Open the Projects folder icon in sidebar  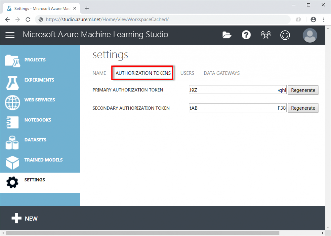pyautogui.click(x=13, y=61)
